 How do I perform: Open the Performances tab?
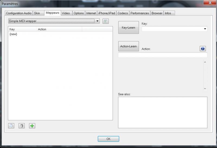tap(140, 13)
